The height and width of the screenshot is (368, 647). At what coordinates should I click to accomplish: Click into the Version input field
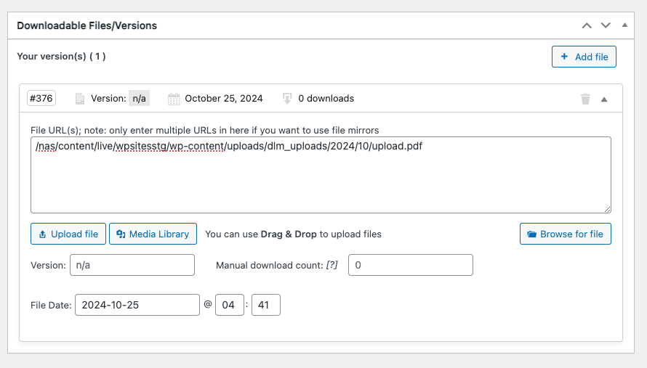[x=132, y=265]
